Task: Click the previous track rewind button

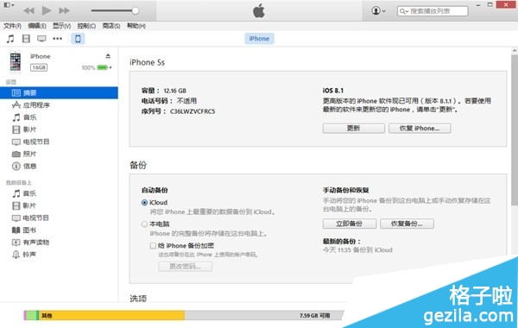Action: click(x=28, y=10)
